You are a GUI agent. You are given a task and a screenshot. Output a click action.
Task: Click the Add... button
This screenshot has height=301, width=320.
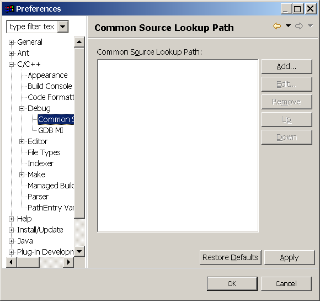(x=286, y=66)
